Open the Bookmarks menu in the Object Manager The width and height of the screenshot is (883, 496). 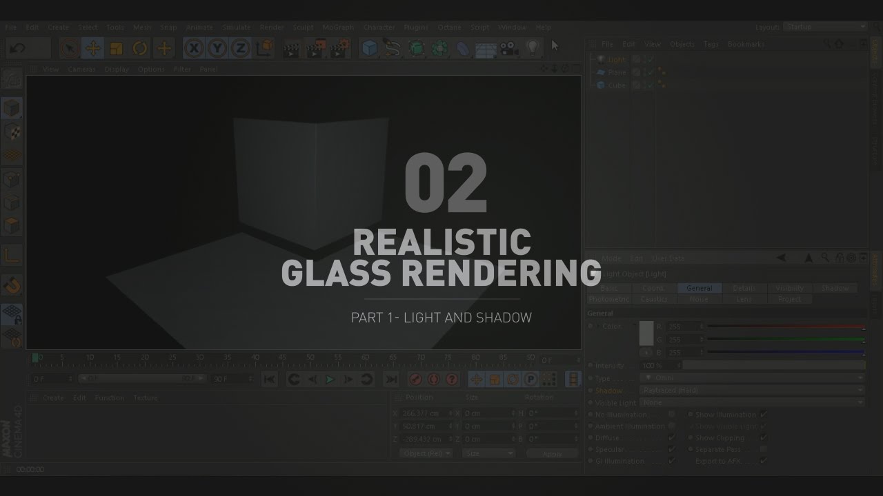(746, 44)
